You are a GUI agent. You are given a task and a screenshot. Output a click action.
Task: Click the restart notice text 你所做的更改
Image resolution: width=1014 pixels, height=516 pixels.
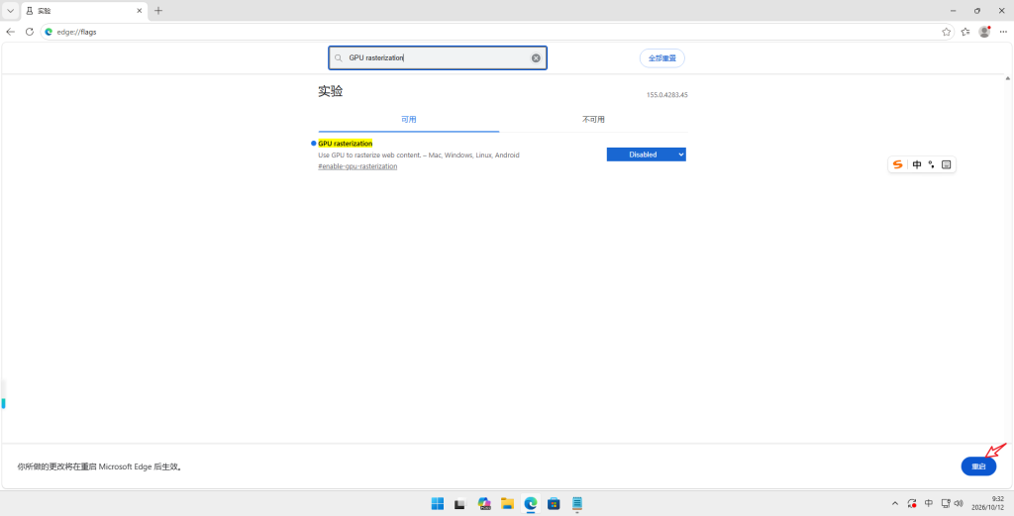click(99, 466)
